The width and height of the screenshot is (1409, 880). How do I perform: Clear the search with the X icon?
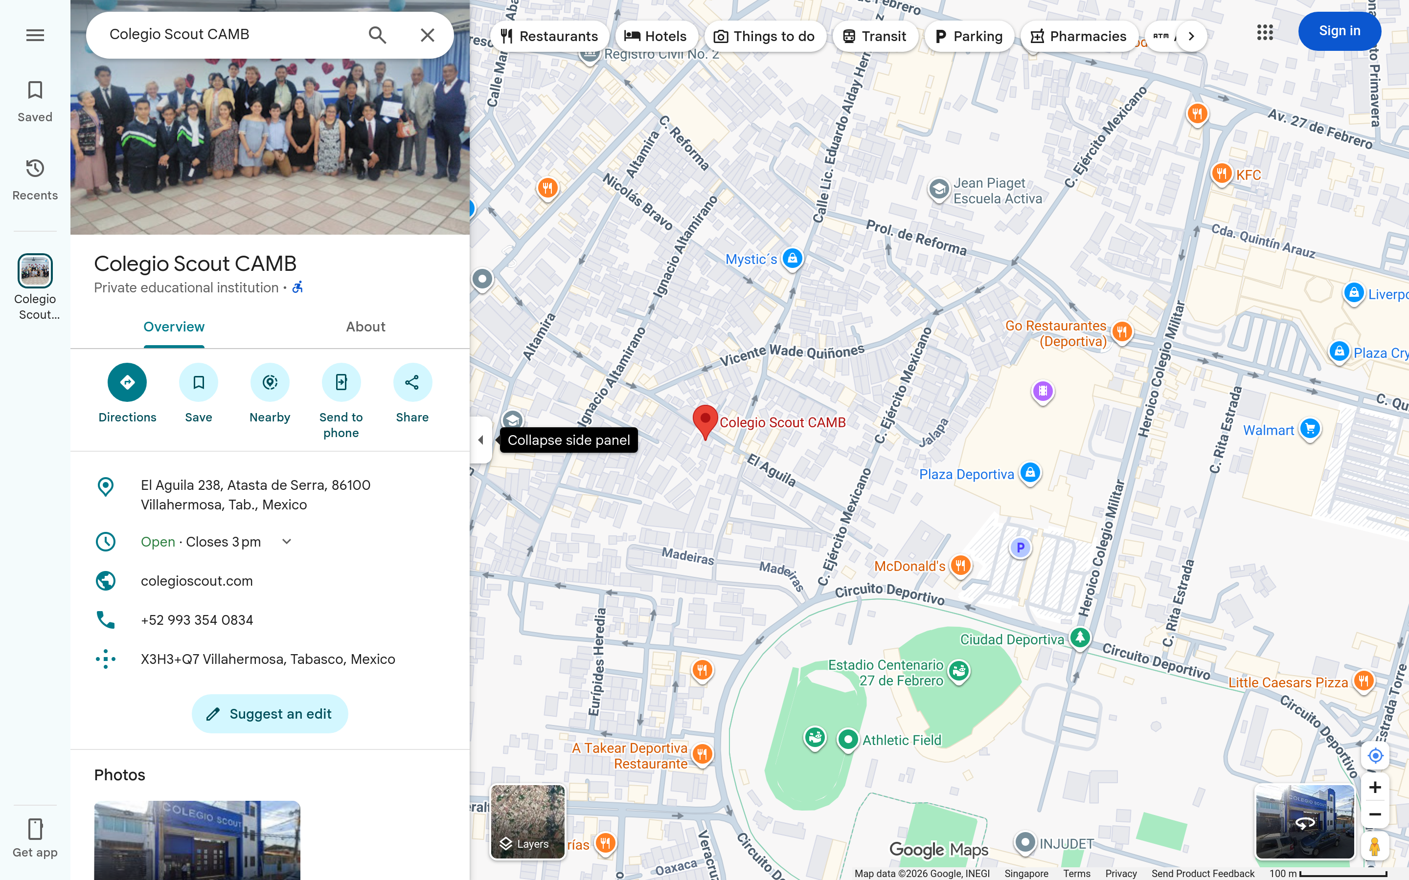coord(428,35)
